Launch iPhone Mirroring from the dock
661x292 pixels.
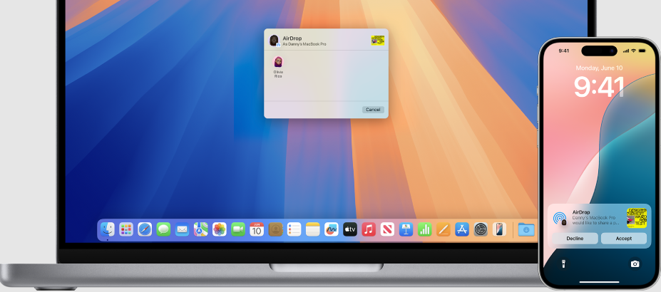click(499, 229)
